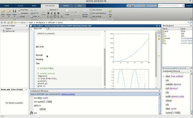This screenshot has width=193, height=118.
Task: Toggle underline formatting
Action: 55,13
